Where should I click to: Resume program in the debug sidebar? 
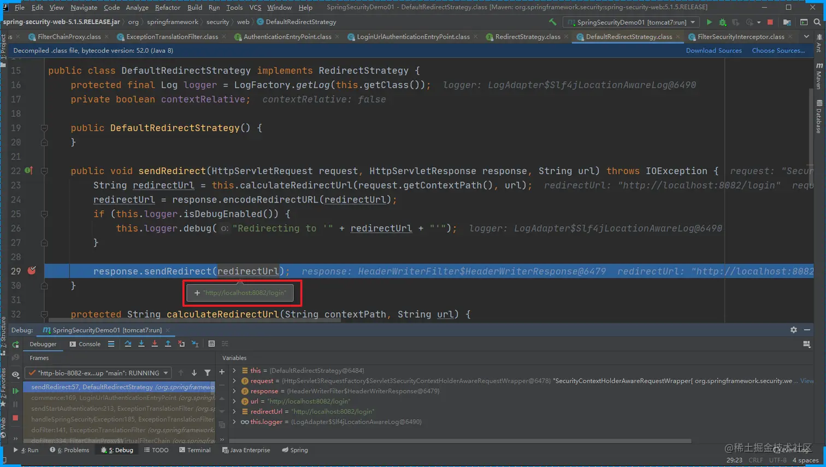pos(15,391)
